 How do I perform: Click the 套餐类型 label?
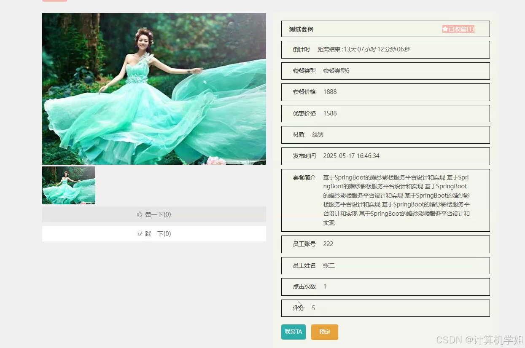tap(304, 71)
